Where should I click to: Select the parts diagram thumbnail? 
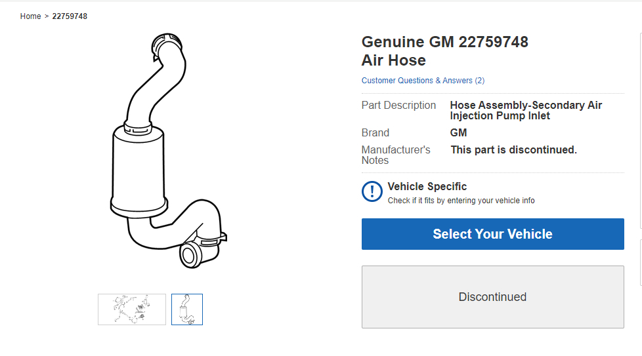(132, 309)
